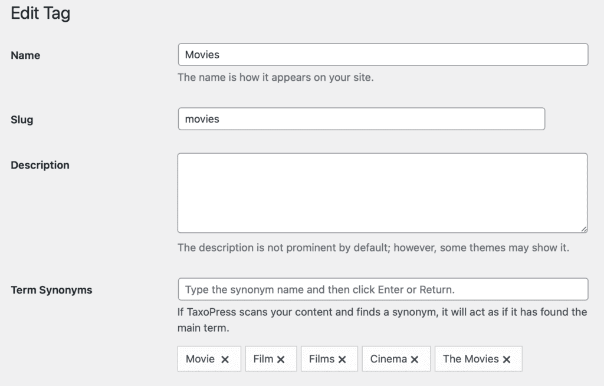Click inside the empty Description text area

[x=382, y=193]
